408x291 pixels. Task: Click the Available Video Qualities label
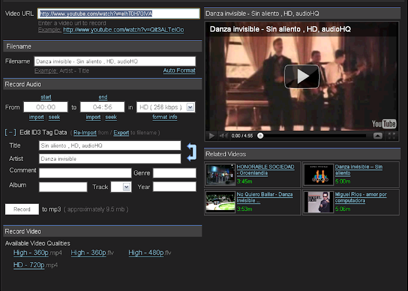point(38,243)
